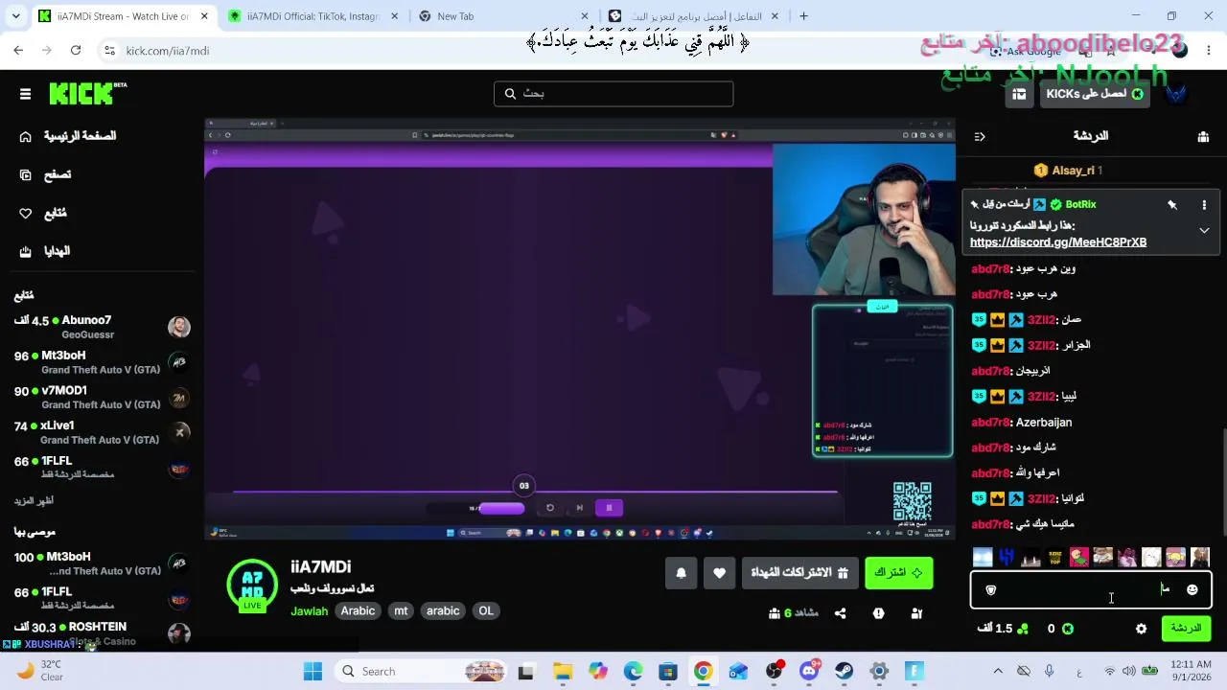Open the Kick hamburger sidebar menu

tap(25, 93)
